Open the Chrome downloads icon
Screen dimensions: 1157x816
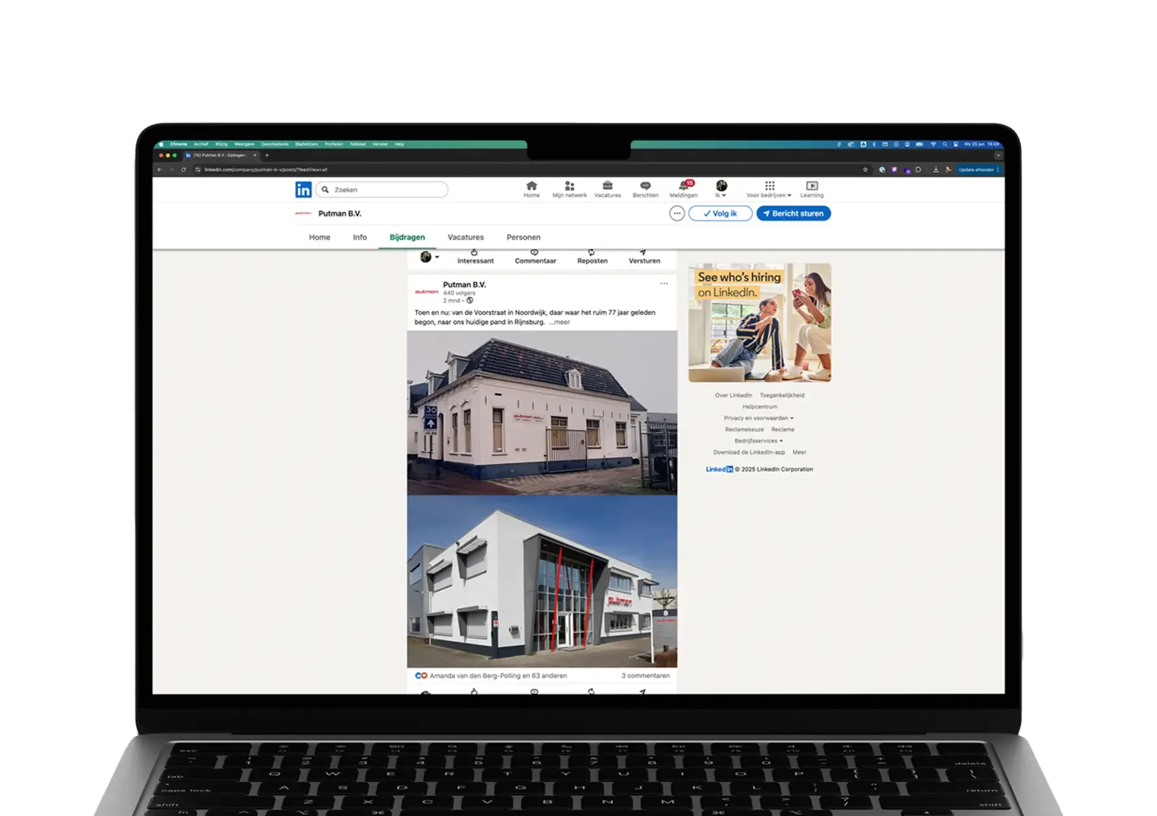click(935, 170)
